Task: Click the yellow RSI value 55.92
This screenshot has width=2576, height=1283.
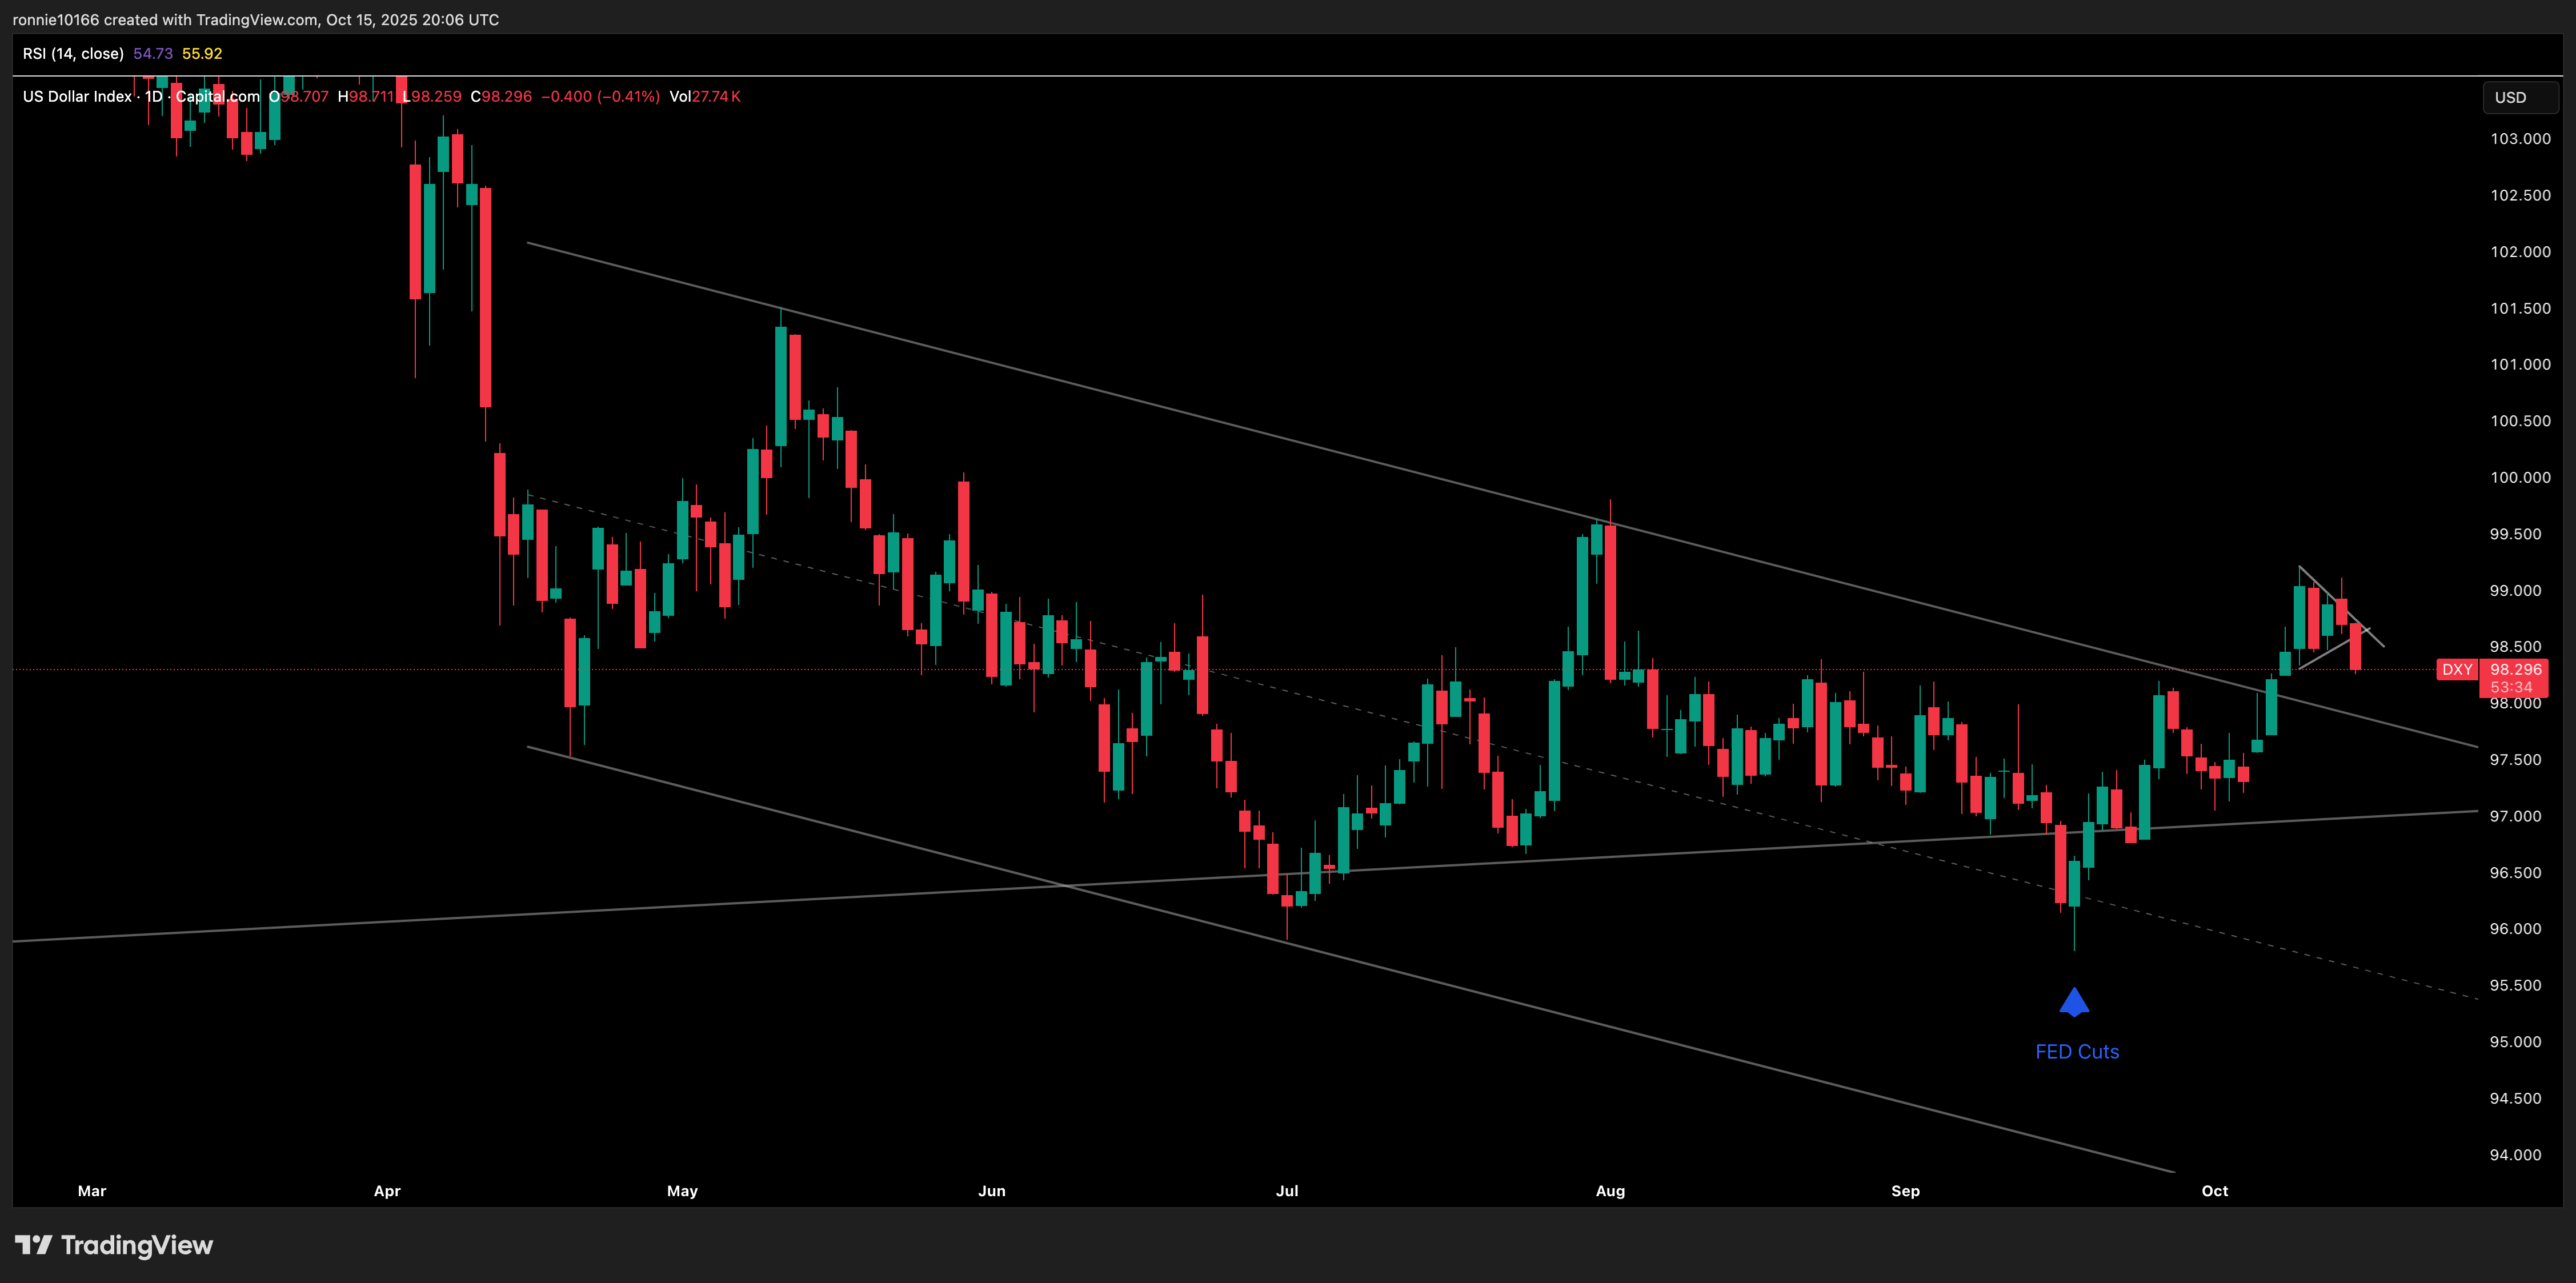Action: pyautogui.click(x=202, y=54)
